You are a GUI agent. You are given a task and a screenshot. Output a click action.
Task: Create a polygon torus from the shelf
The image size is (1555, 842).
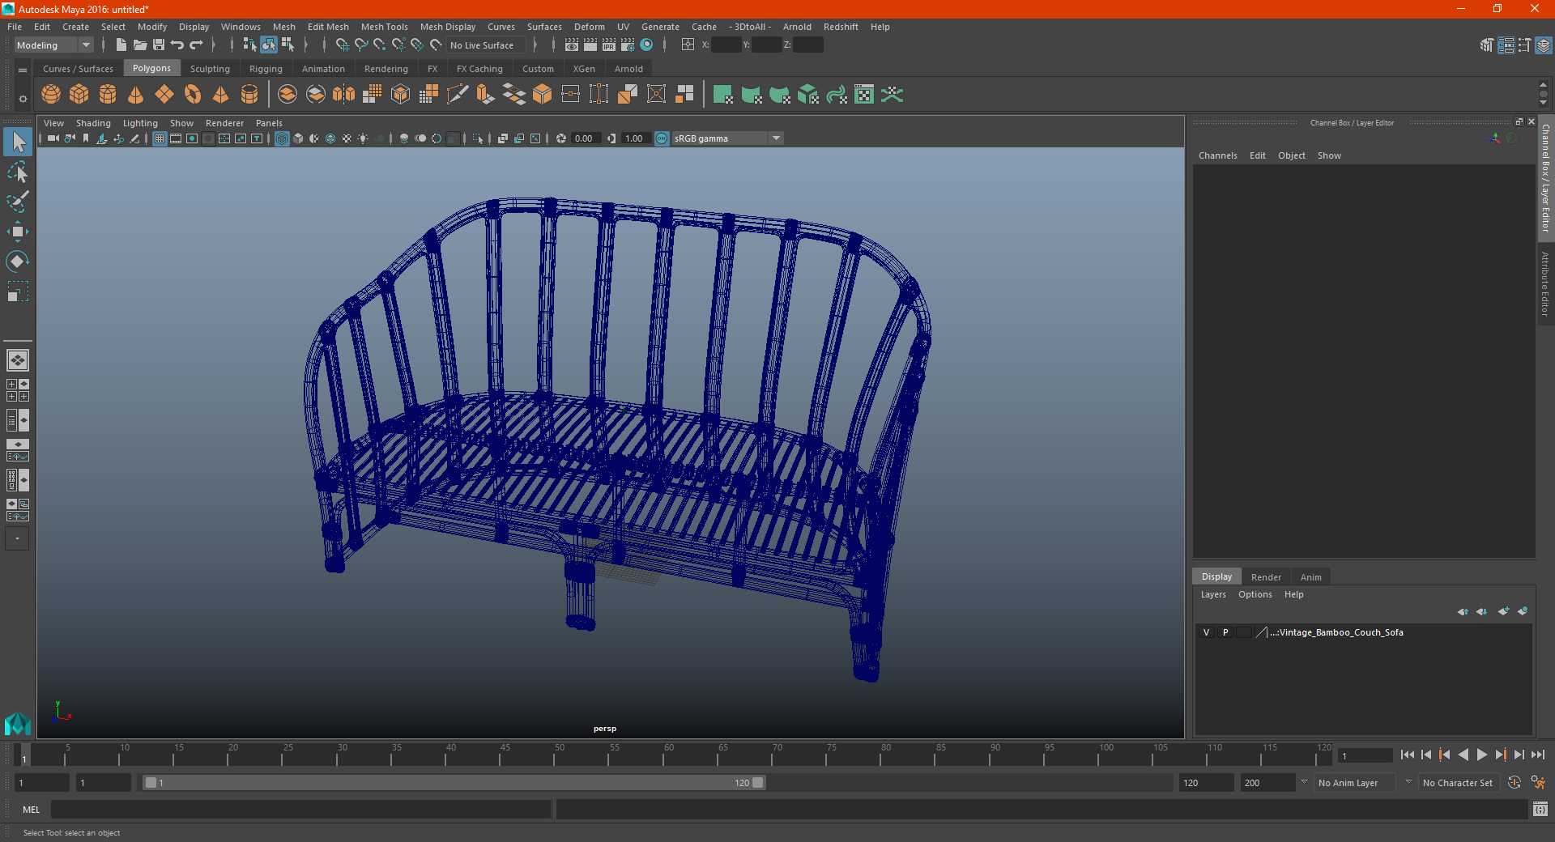tap(193, 95)
